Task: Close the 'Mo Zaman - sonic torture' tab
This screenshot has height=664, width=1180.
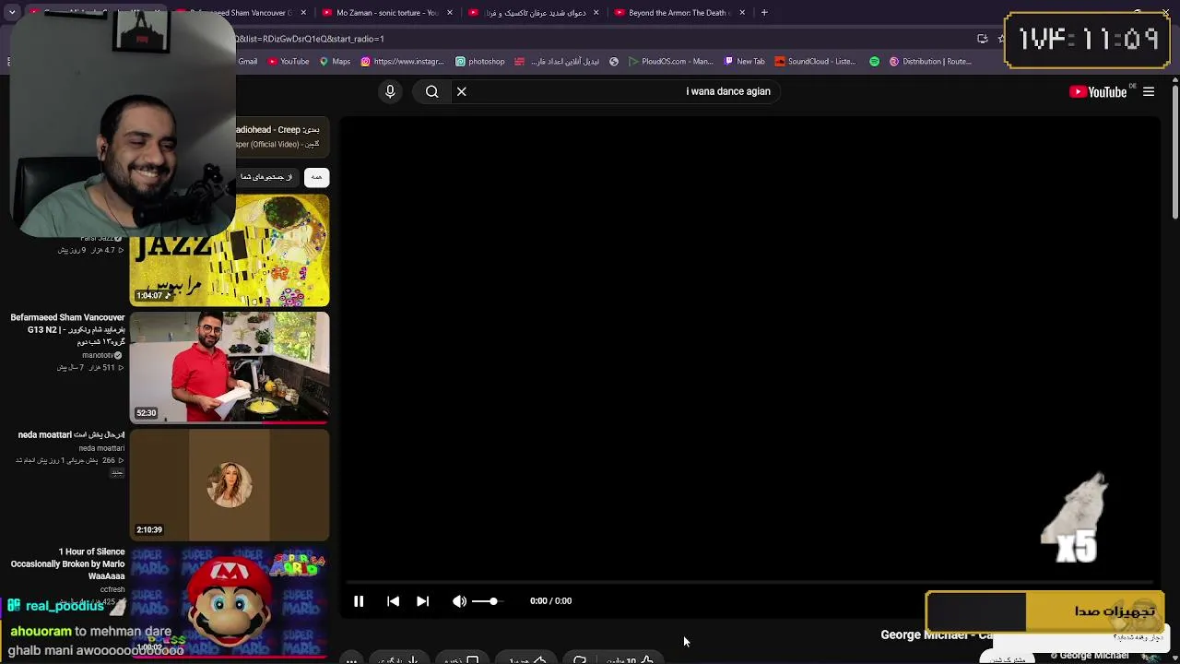Action: pos(450,13)
